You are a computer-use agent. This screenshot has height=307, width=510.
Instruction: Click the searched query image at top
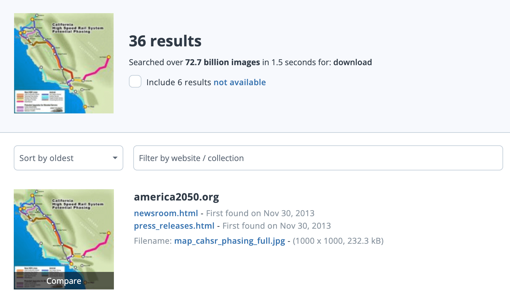[x=64, y=63]
